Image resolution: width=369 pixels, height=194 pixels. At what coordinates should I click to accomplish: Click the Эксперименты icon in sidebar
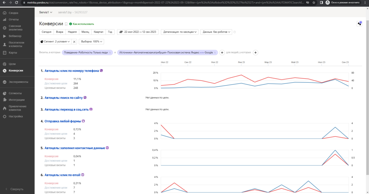(4, 82)
